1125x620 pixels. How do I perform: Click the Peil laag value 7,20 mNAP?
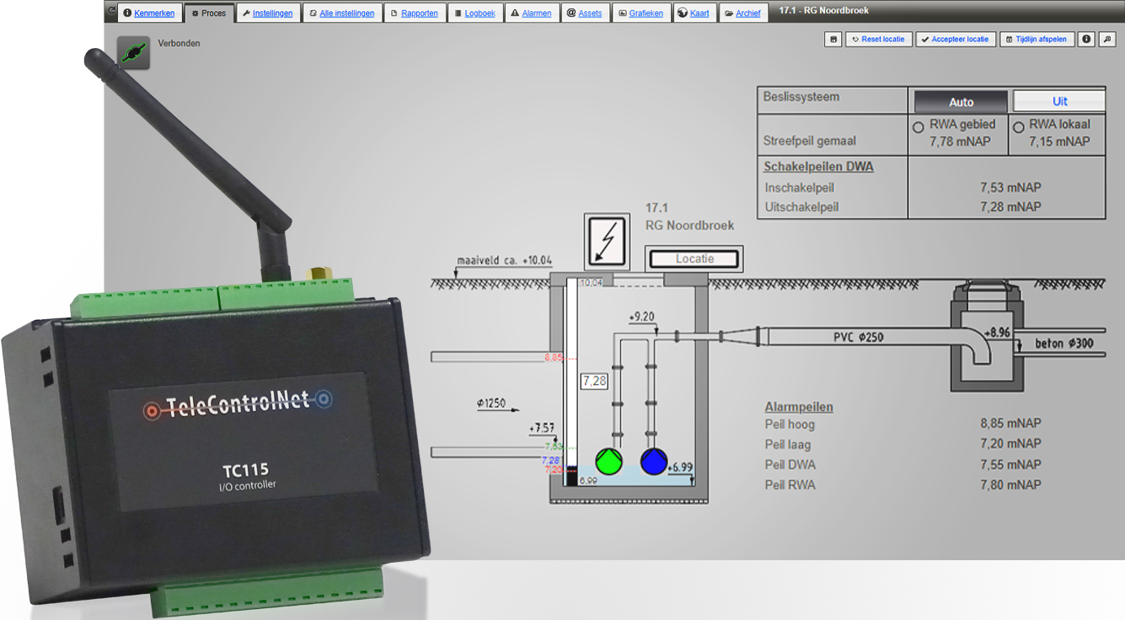coord(1010,444)
